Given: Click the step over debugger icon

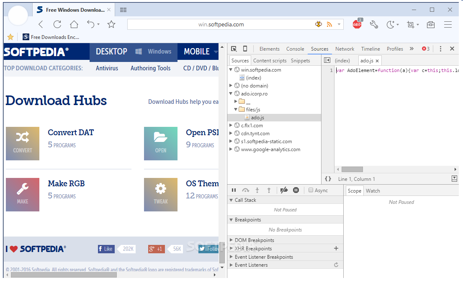Looking at the screenshot, I should 246,190.
